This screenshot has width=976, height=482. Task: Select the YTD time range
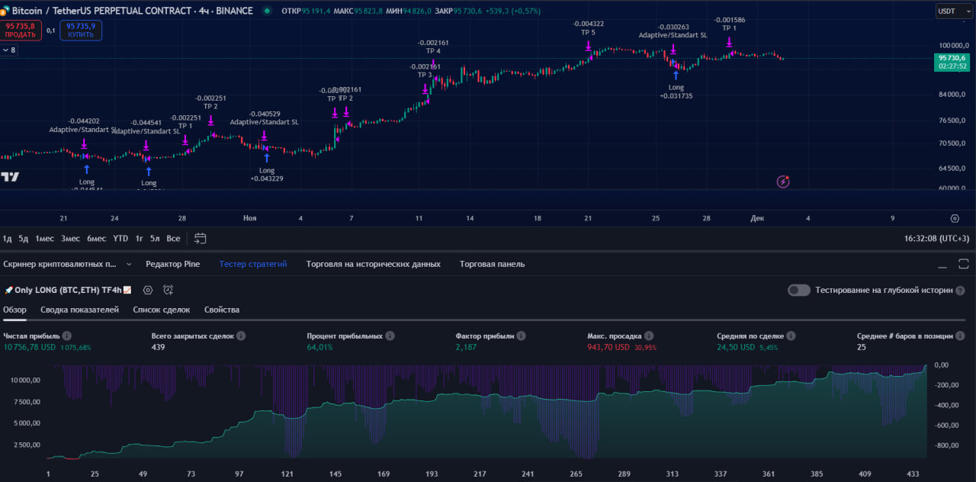click(120, 239)
